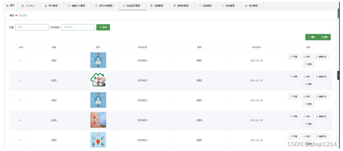Click 查看评论 for row 标题1
Image resolution: width=343 pixels, height=151 pixels.
pos(322,56)
